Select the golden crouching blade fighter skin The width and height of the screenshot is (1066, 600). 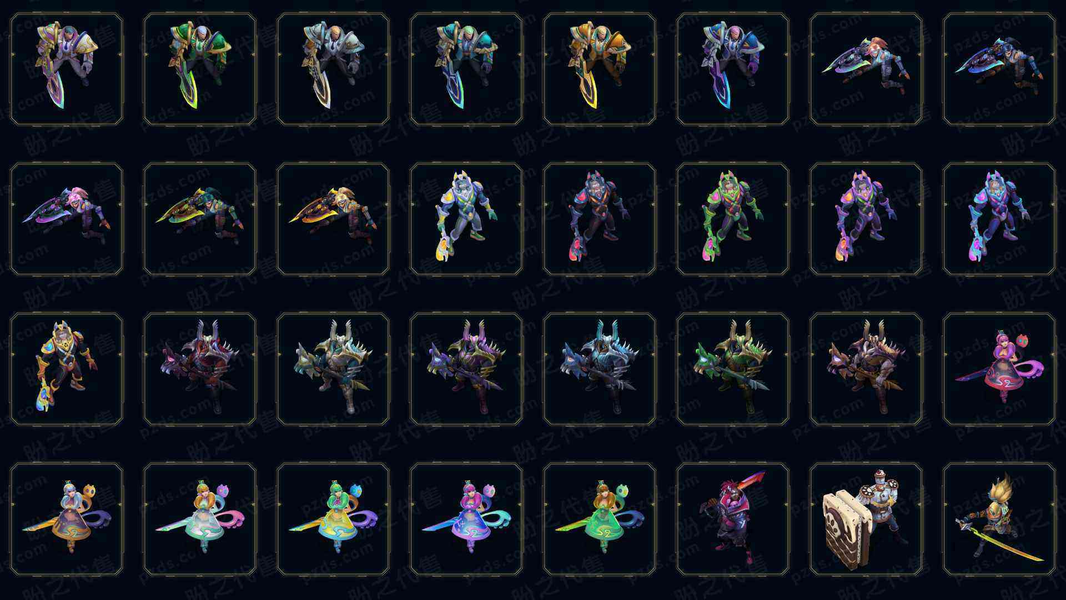point(333,219)
